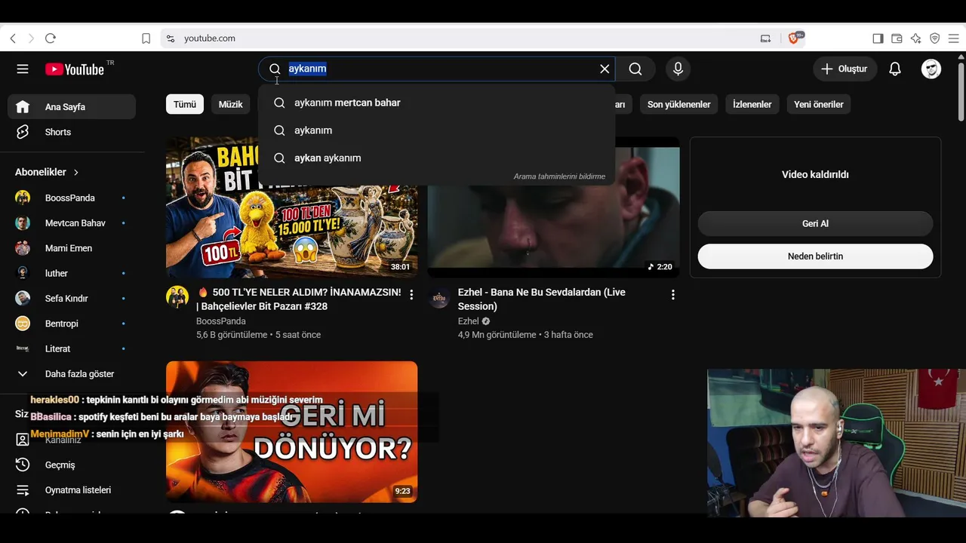This screenshot has height=543, width=966.
Task: Click the 'Neden belirtin' button
Action: click(815, 256)
